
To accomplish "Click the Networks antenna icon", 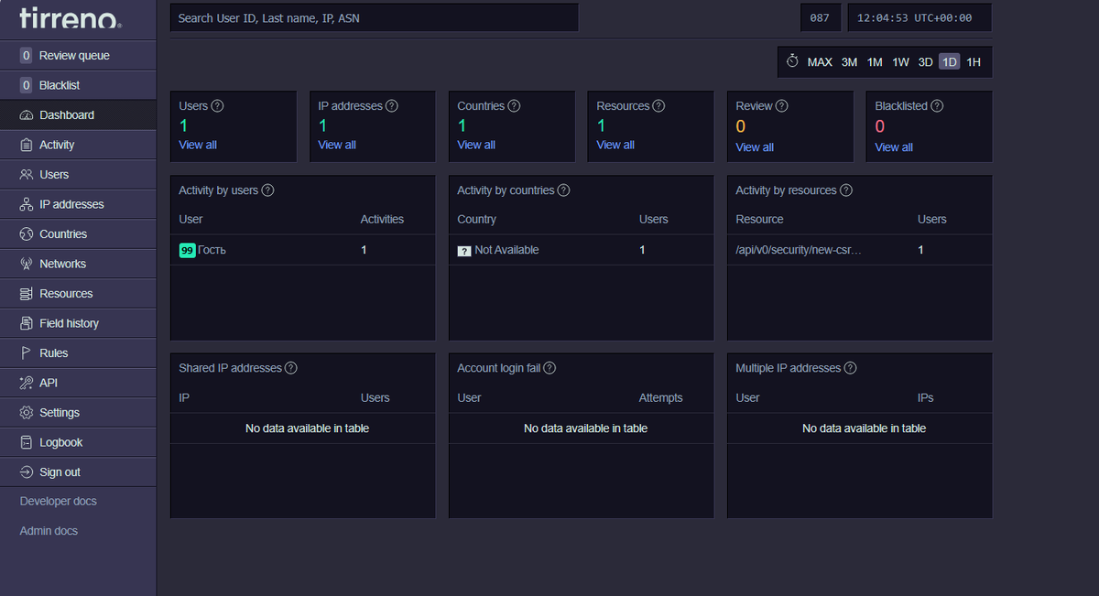I will click(27, 264).
